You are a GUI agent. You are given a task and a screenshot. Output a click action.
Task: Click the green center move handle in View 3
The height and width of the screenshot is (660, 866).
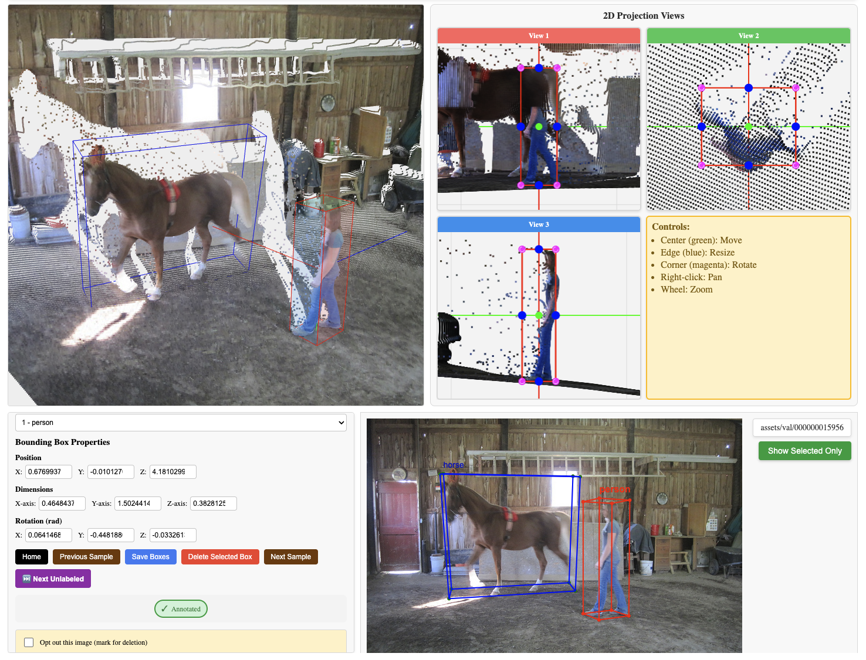pos(539,315)
